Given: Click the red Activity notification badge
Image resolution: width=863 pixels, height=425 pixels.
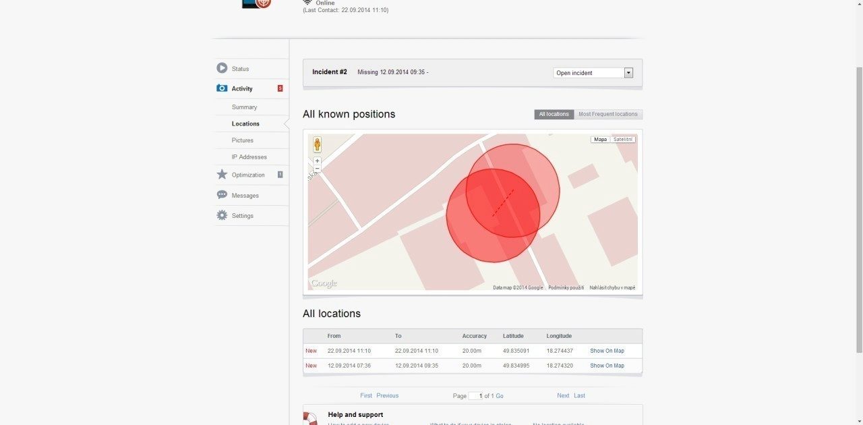Looking at the screenshot, I should click(280, 88).
